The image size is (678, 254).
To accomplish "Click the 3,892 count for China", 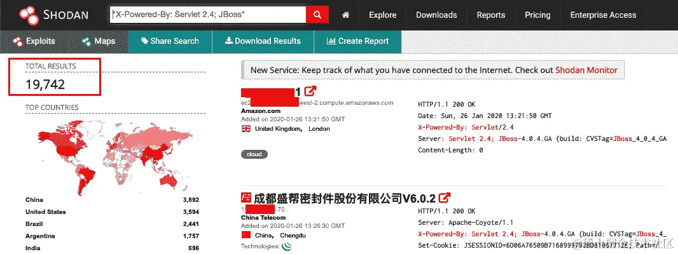I will [x=191, y=200].
